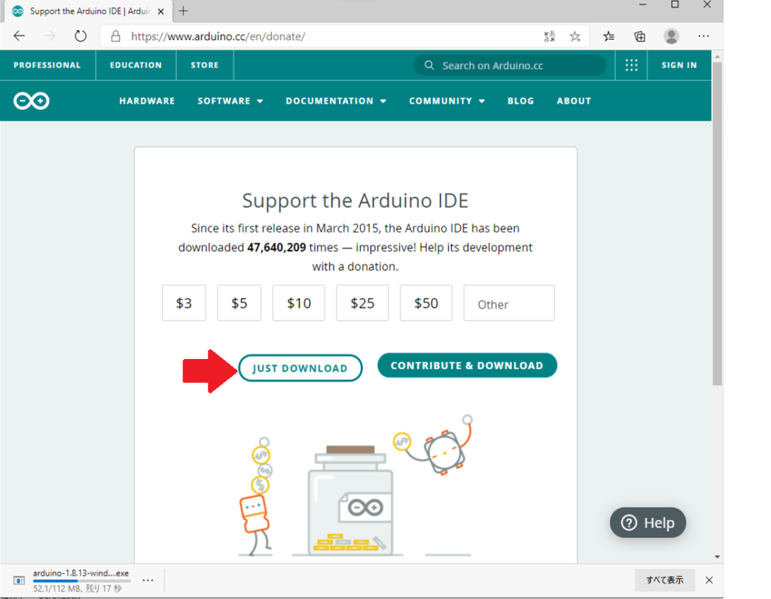
Task: Open the ABOUT page
Action: point(574,101)
